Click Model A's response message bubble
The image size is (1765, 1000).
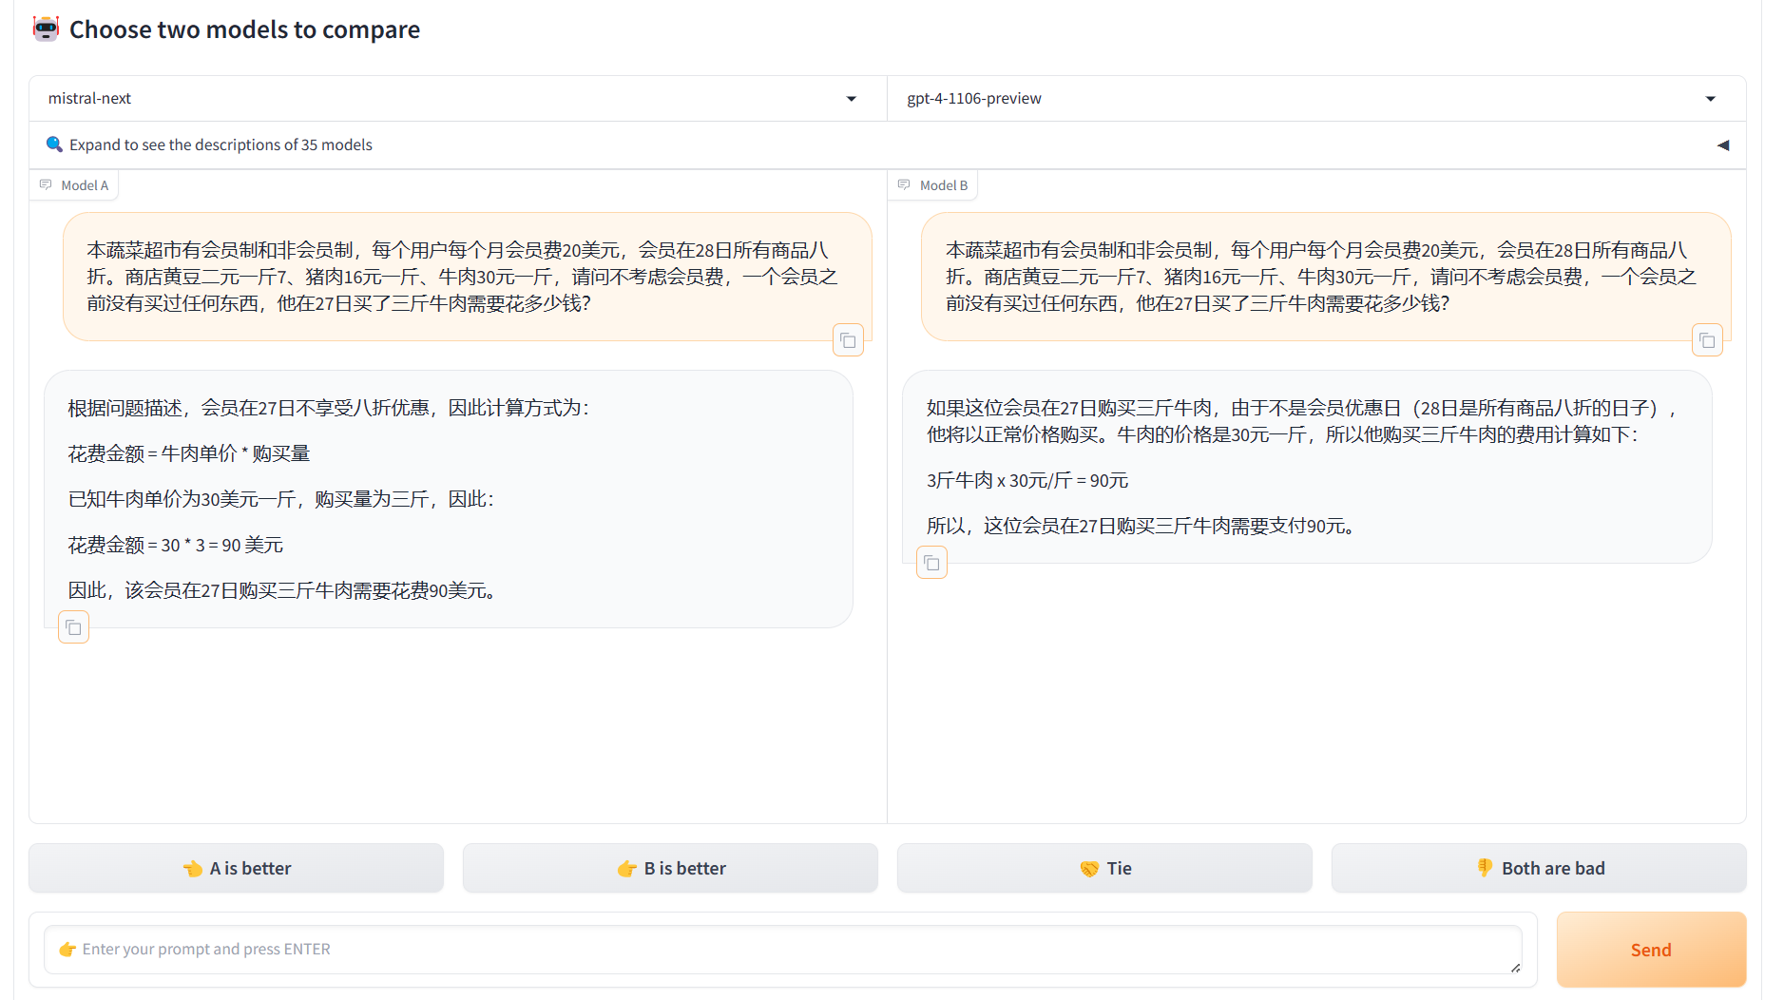[448, 499]
